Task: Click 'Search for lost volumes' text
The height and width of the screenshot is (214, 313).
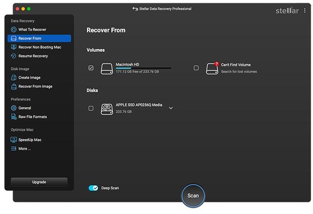Action: 239,72
